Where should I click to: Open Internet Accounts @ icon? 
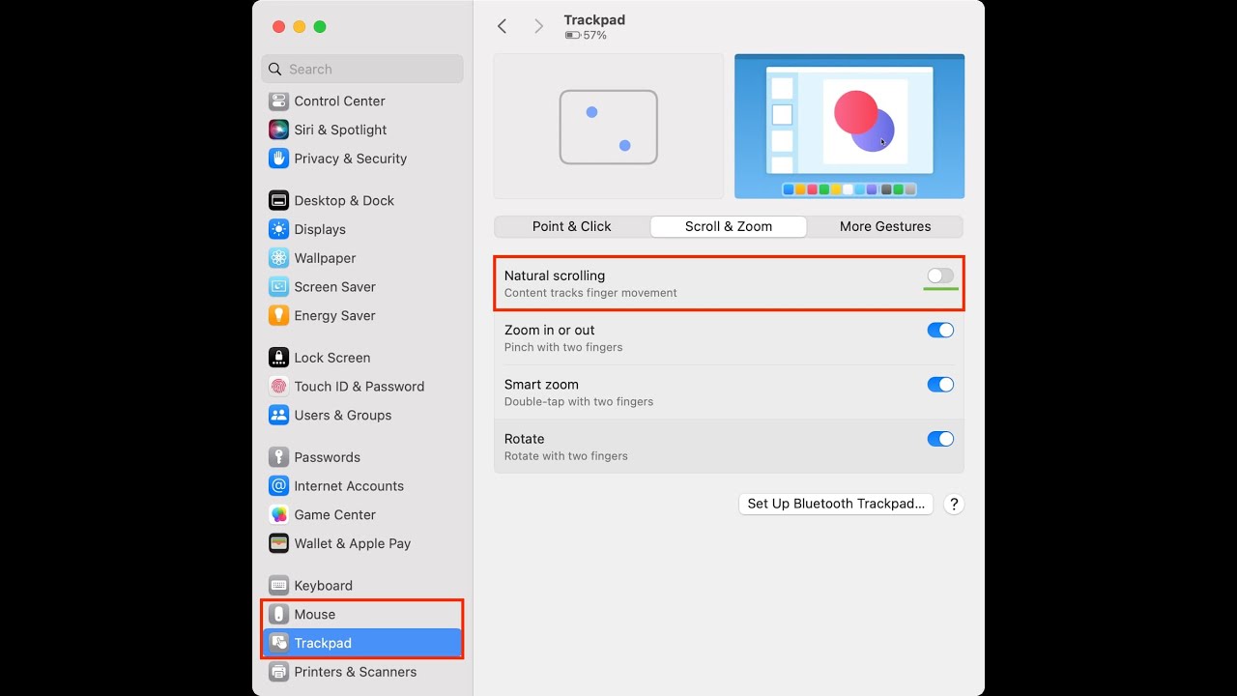[x=279, y=486]
